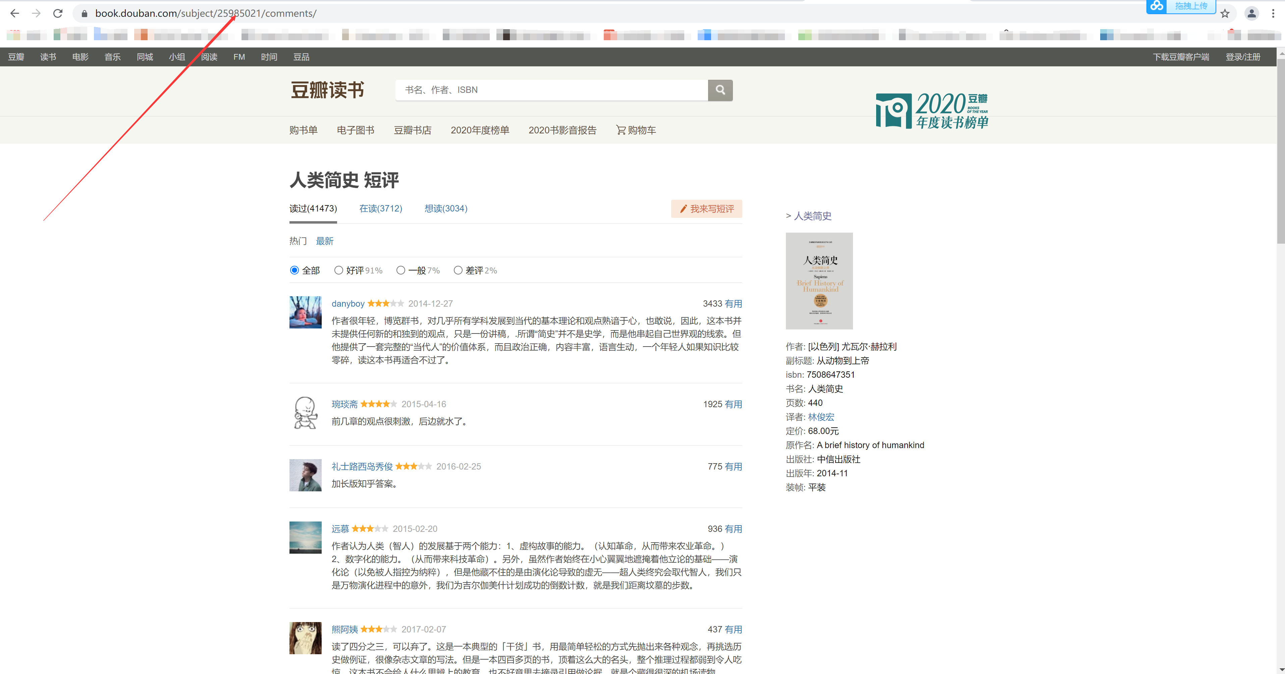
Task: Select the 差评 2% radio button
Action: click(x=458, y=270)
